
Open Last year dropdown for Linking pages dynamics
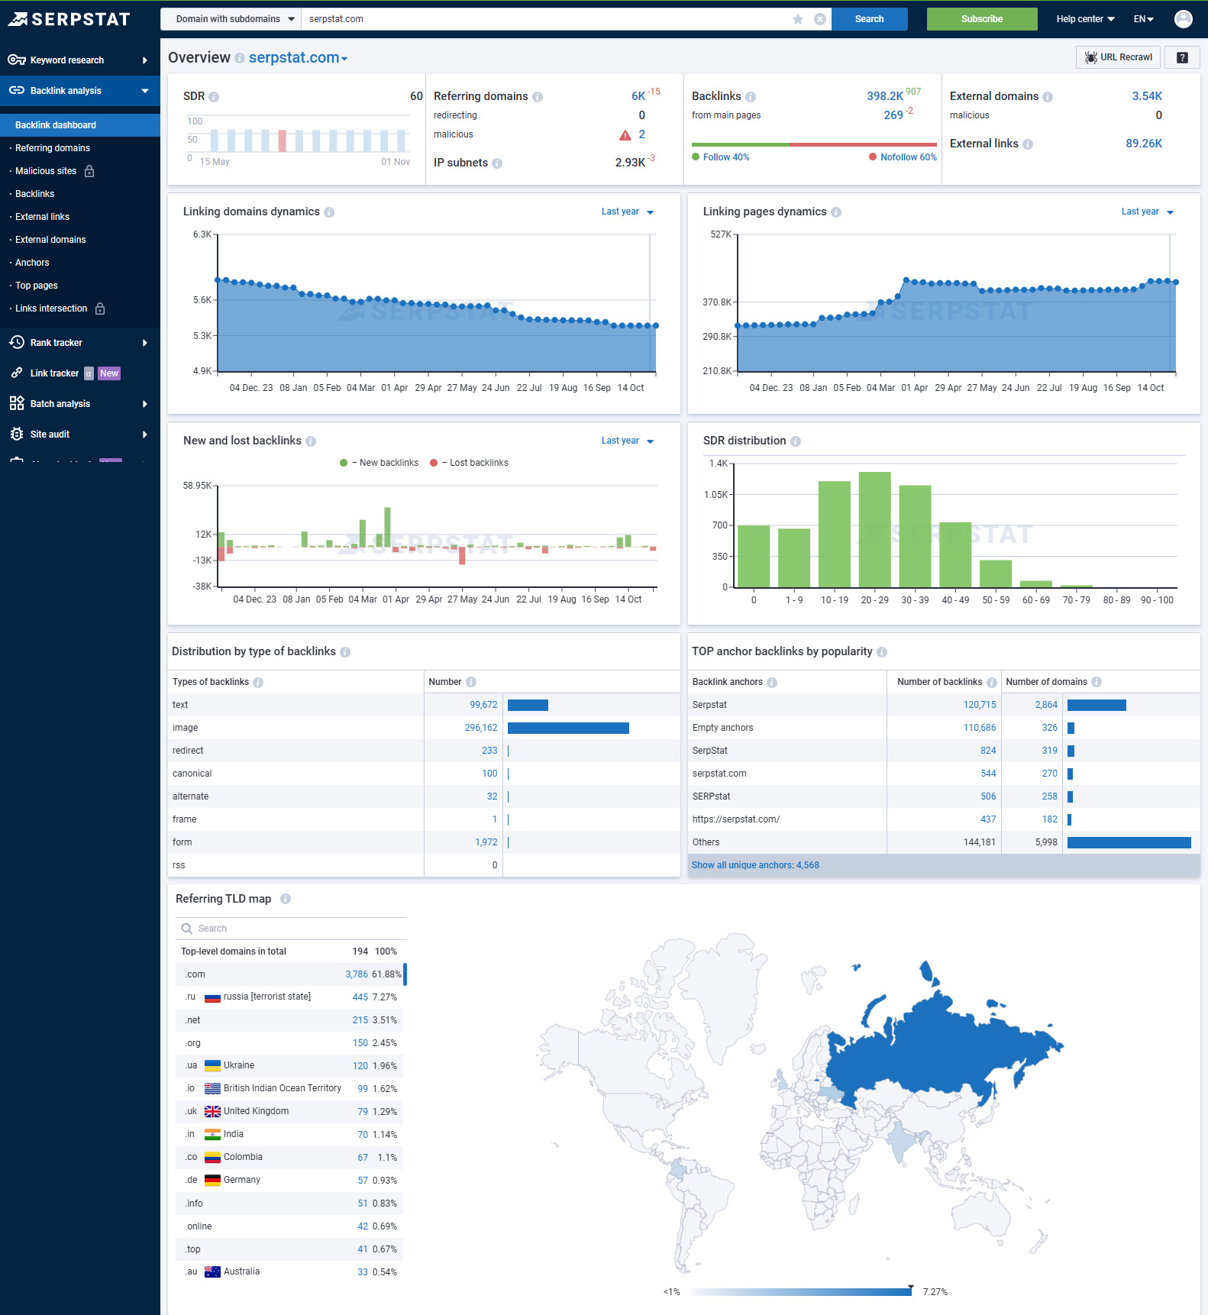tap(1148, 212)
